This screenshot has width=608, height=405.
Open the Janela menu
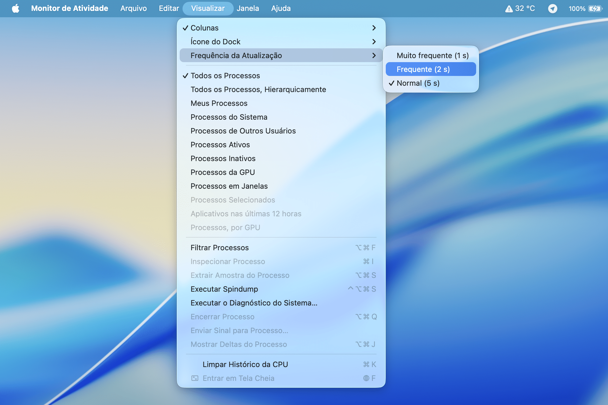click(248, 8)
